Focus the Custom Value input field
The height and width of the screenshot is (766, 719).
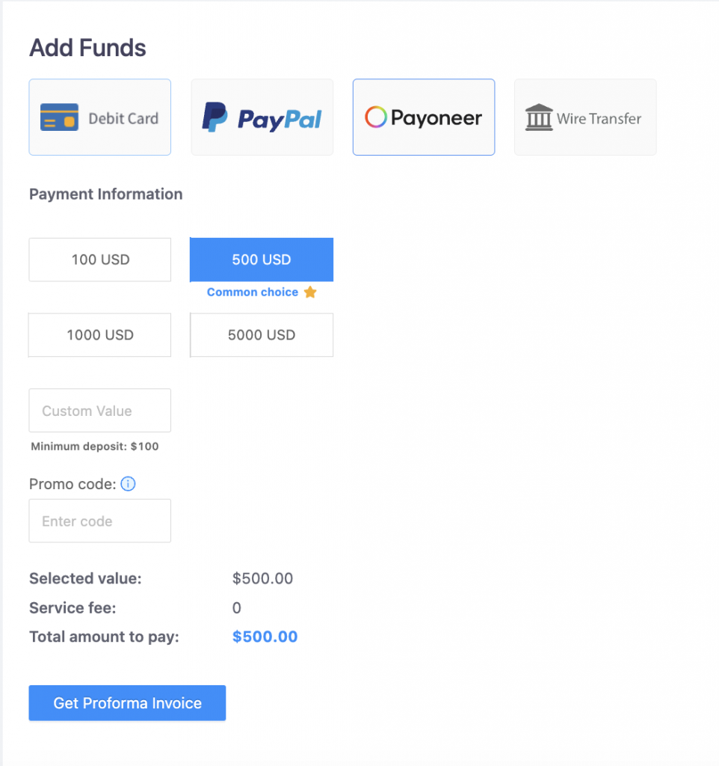100,411
